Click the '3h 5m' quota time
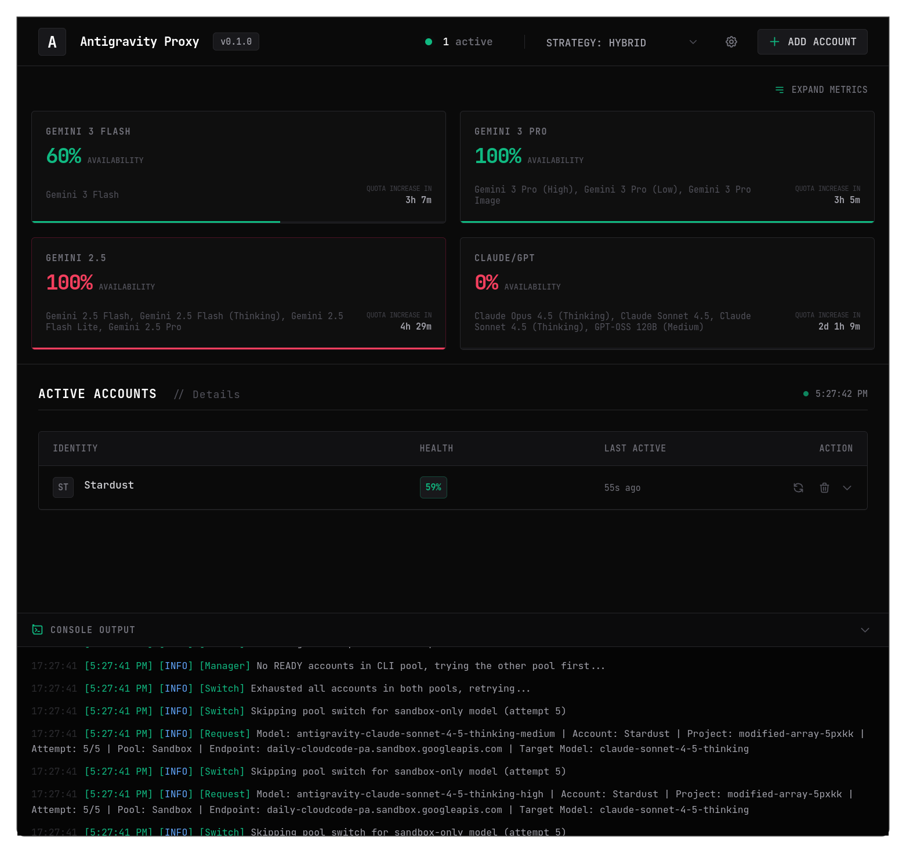Image resolution: width=906 pixels, height=853 pixels. (x=847, y=200)
